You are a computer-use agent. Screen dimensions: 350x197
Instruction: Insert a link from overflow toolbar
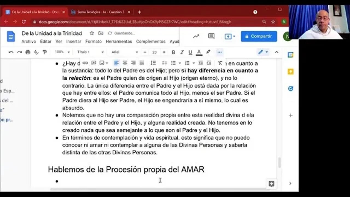[x=85, y=63]
